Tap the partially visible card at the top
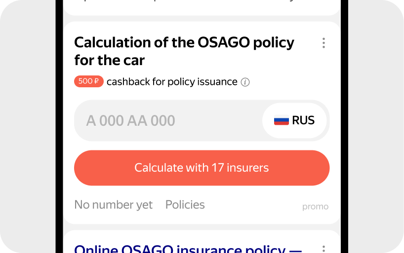Screen dimensions: 404x253 [202, 7]
